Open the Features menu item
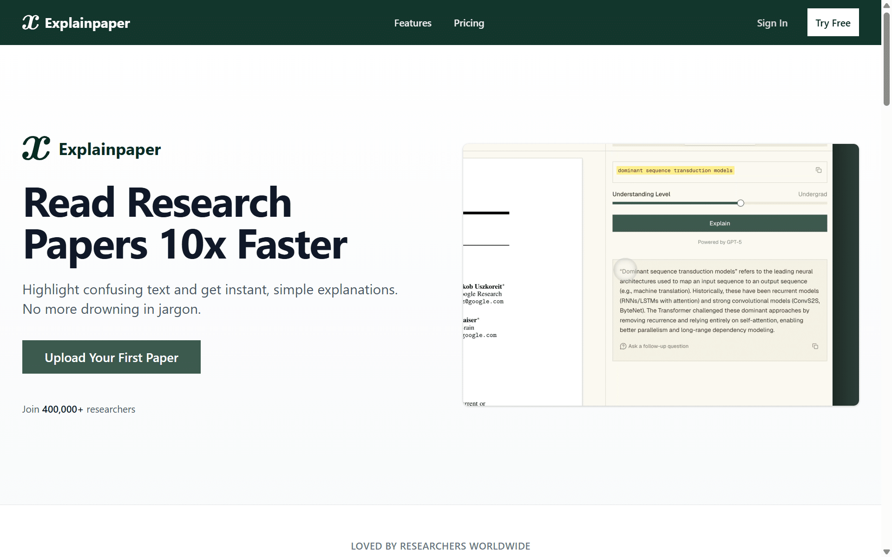Image resolution: width=892 pixels, height=557 pixels. [x=413, y=23]
